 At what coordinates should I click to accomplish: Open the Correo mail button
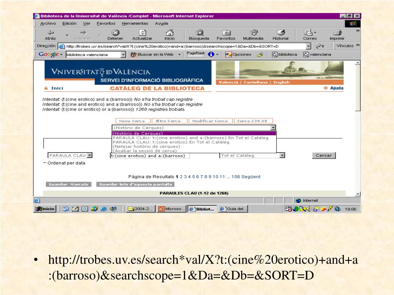coord(310,35)
